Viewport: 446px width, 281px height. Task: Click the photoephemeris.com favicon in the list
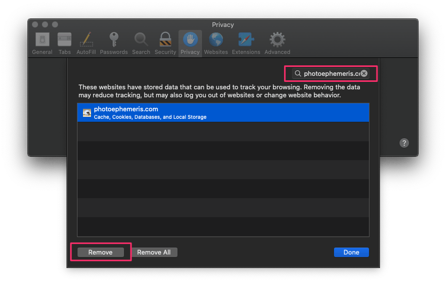[87, 113]
